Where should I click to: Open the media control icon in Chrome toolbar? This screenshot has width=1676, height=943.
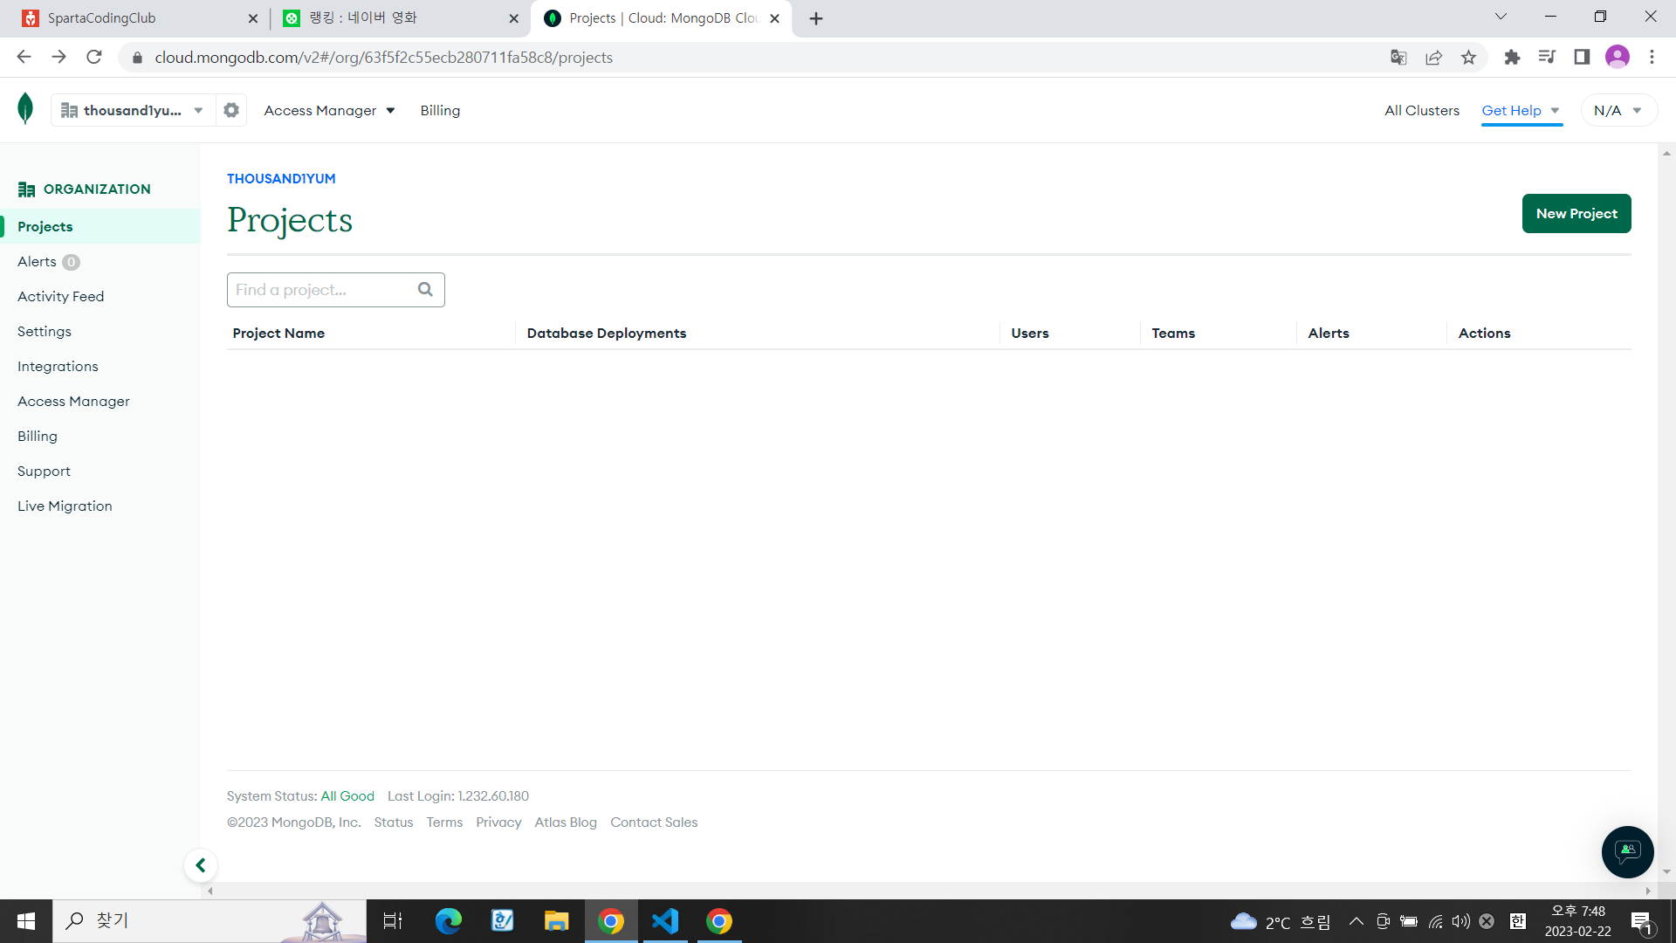[1547, 58]
